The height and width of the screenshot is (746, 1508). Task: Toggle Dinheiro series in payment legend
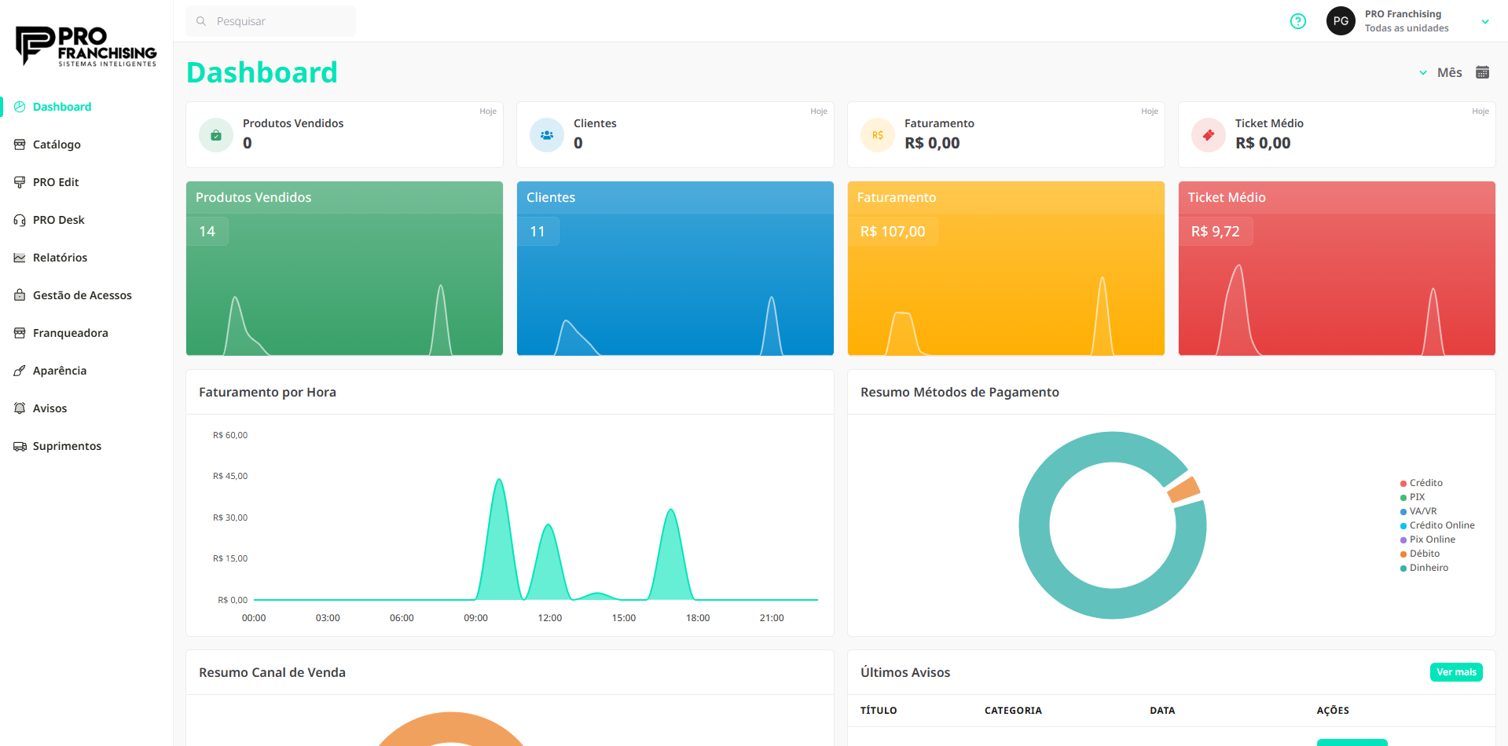point(1428,568)
